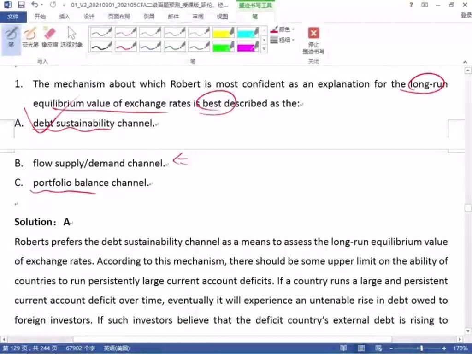Open the 审阅 Review tab
The image size is (472, 354).
tap(198, 17)
